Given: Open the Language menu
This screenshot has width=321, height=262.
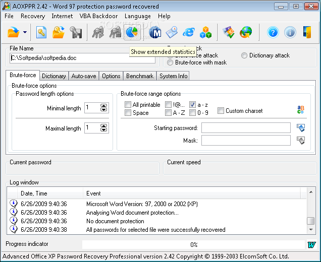Looking at the screenshot, I should click(x=138, y=16).
